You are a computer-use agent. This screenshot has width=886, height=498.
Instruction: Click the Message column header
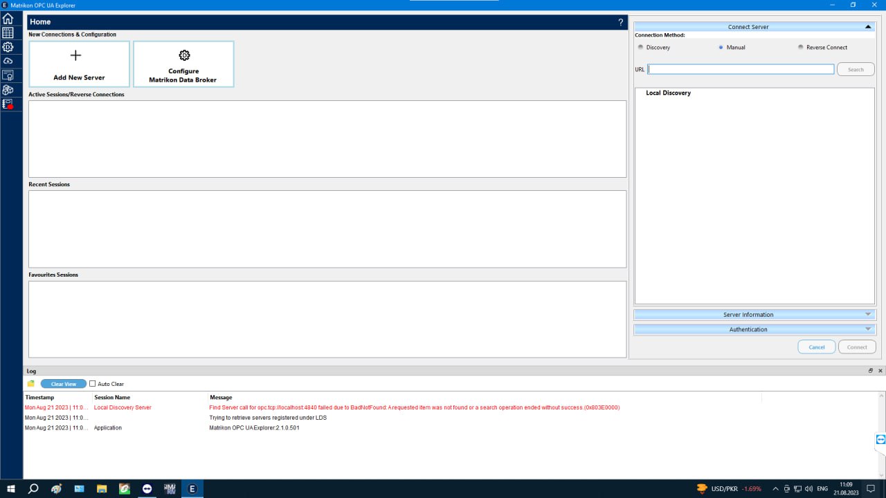click(221, 398)
